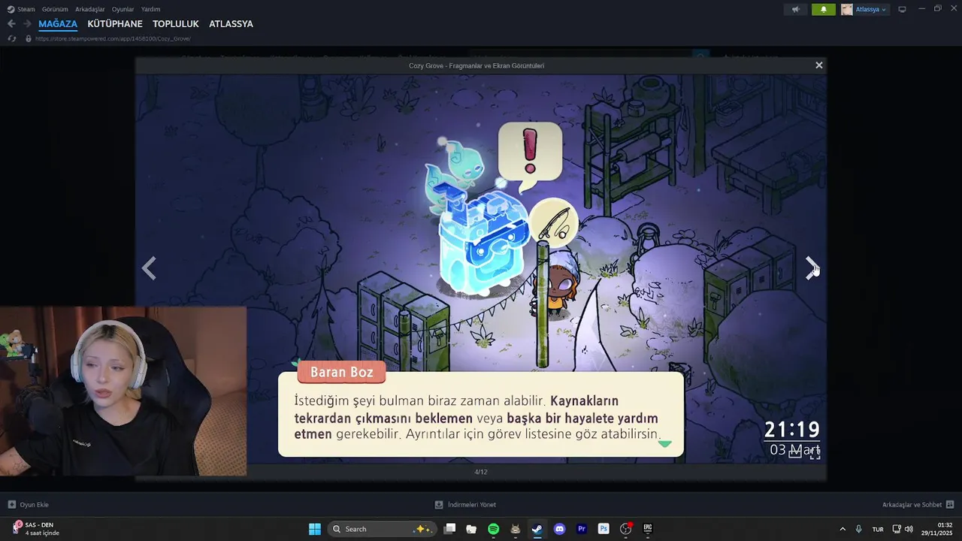
Task: Open the volume tray icon
Action: pos(909,529)
